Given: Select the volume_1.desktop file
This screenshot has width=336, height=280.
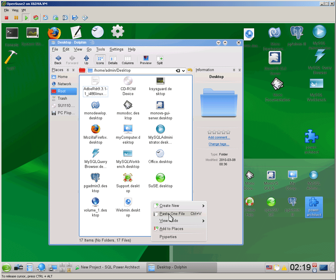Looking at the screenshot, I should pyautogui.click(x=96, y=207).
